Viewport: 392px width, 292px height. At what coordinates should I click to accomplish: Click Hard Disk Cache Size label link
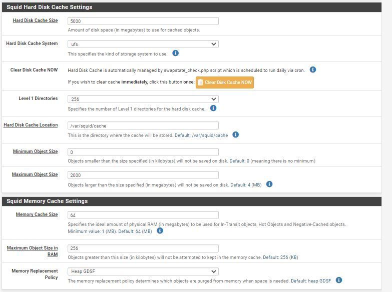[35, 20]
